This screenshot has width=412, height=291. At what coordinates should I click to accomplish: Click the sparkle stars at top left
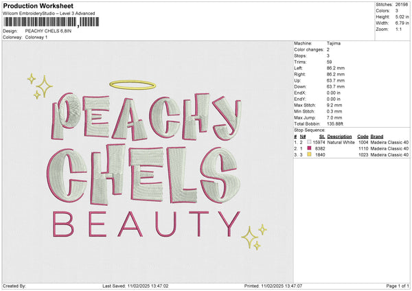click(41, 86)
